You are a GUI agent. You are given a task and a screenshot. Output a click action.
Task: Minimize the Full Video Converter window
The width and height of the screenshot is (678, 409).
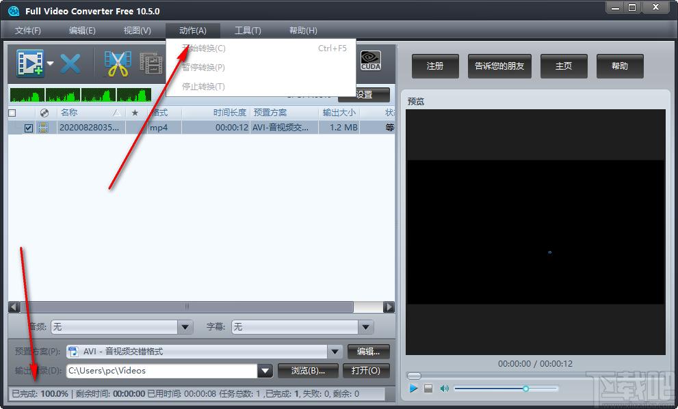tap(615, 8)
